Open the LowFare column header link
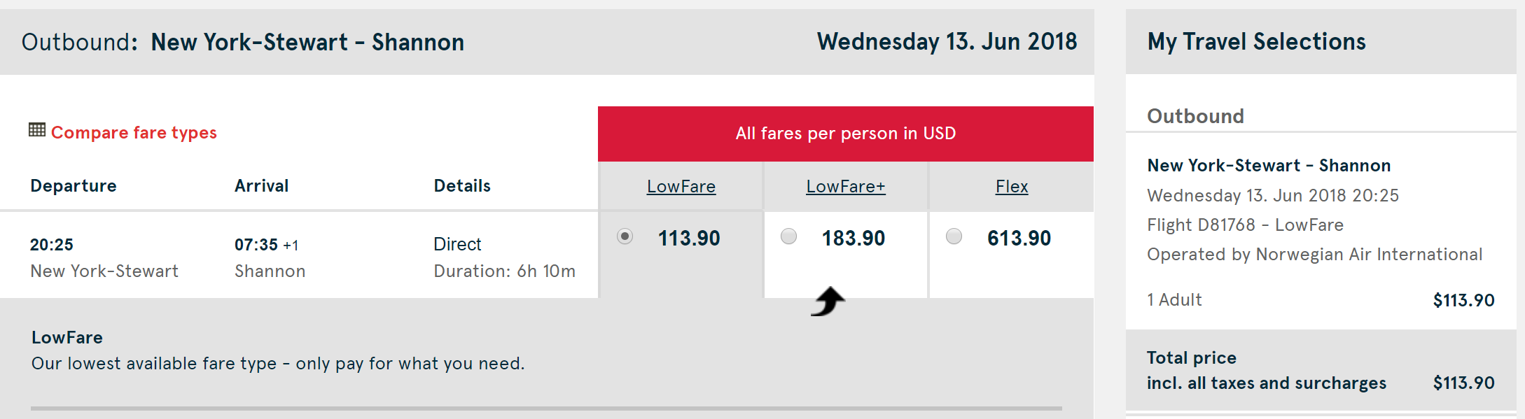The image size is (1525, 419). pos(681,187)
